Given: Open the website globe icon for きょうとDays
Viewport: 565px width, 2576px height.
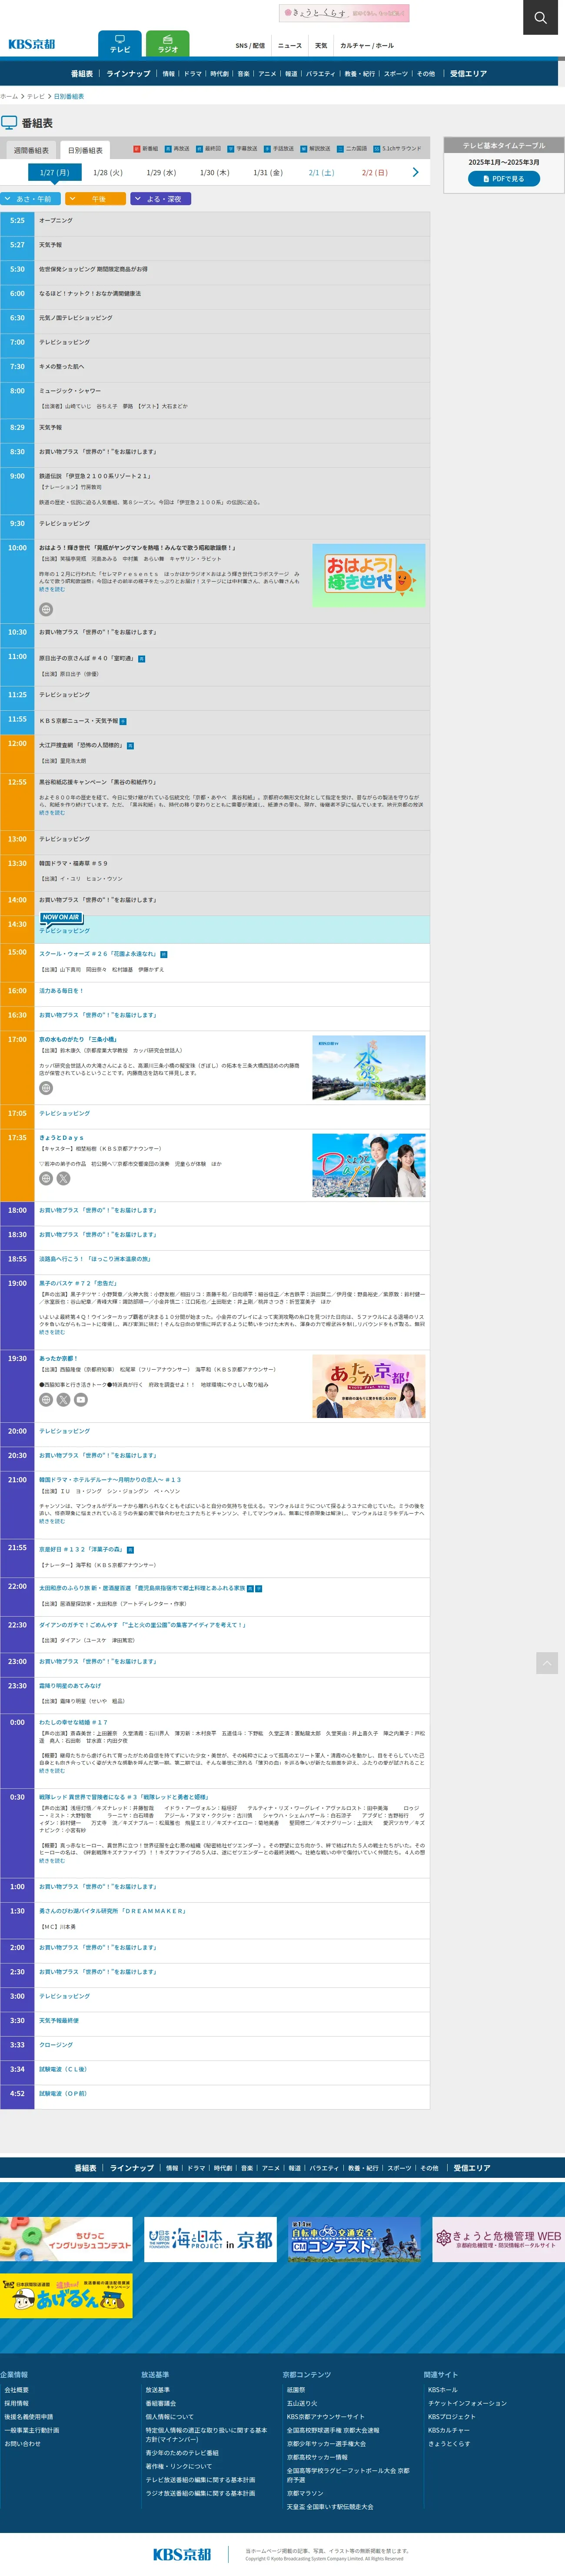Looking at the screenshot, I should [x=46, y=1178].
